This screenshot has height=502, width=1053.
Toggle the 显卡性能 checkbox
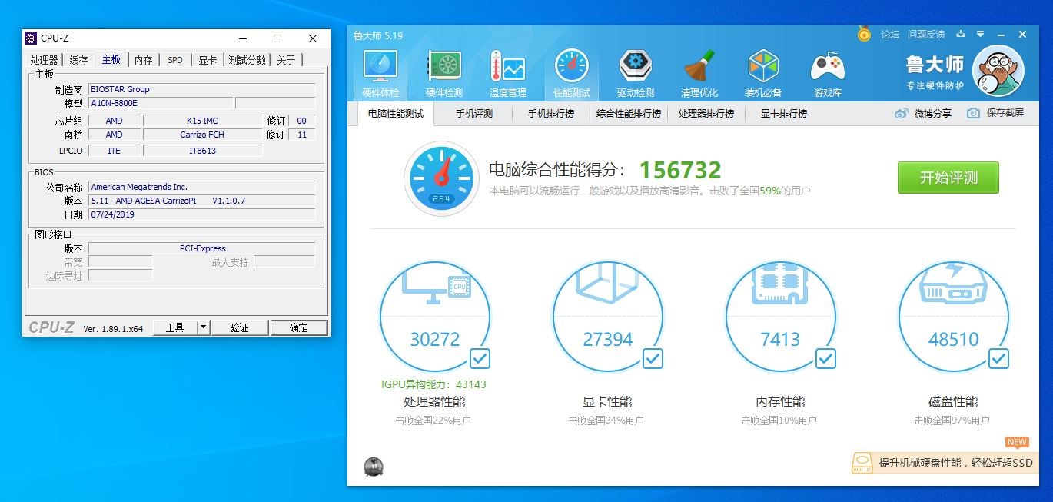point(653,358)
